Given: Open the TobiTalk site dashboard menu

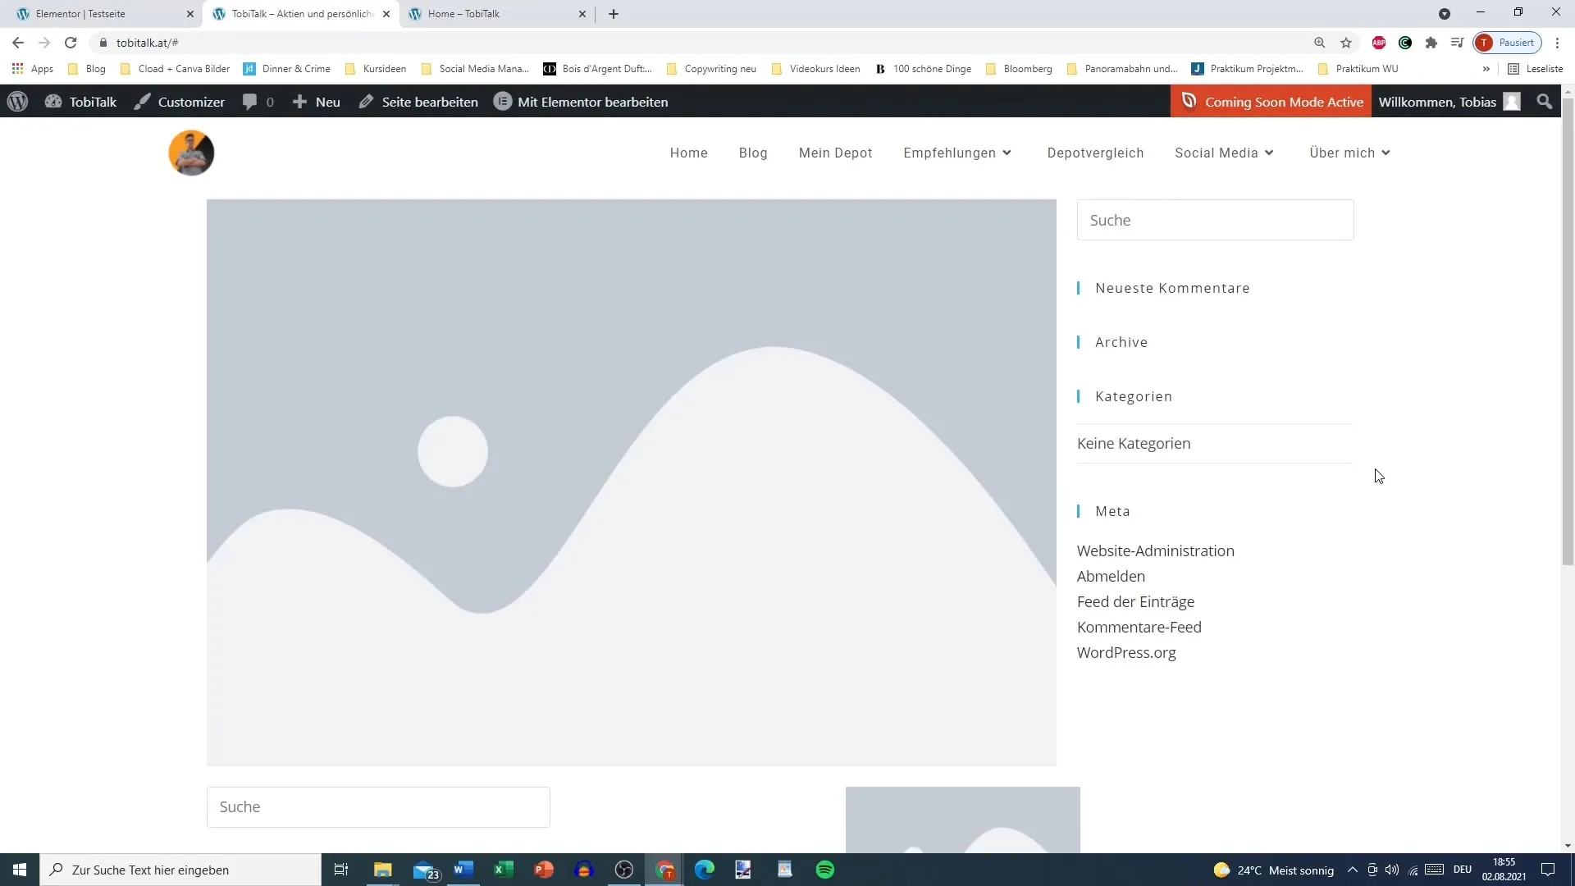Looking at the screenshot, I should coord(80,102).
